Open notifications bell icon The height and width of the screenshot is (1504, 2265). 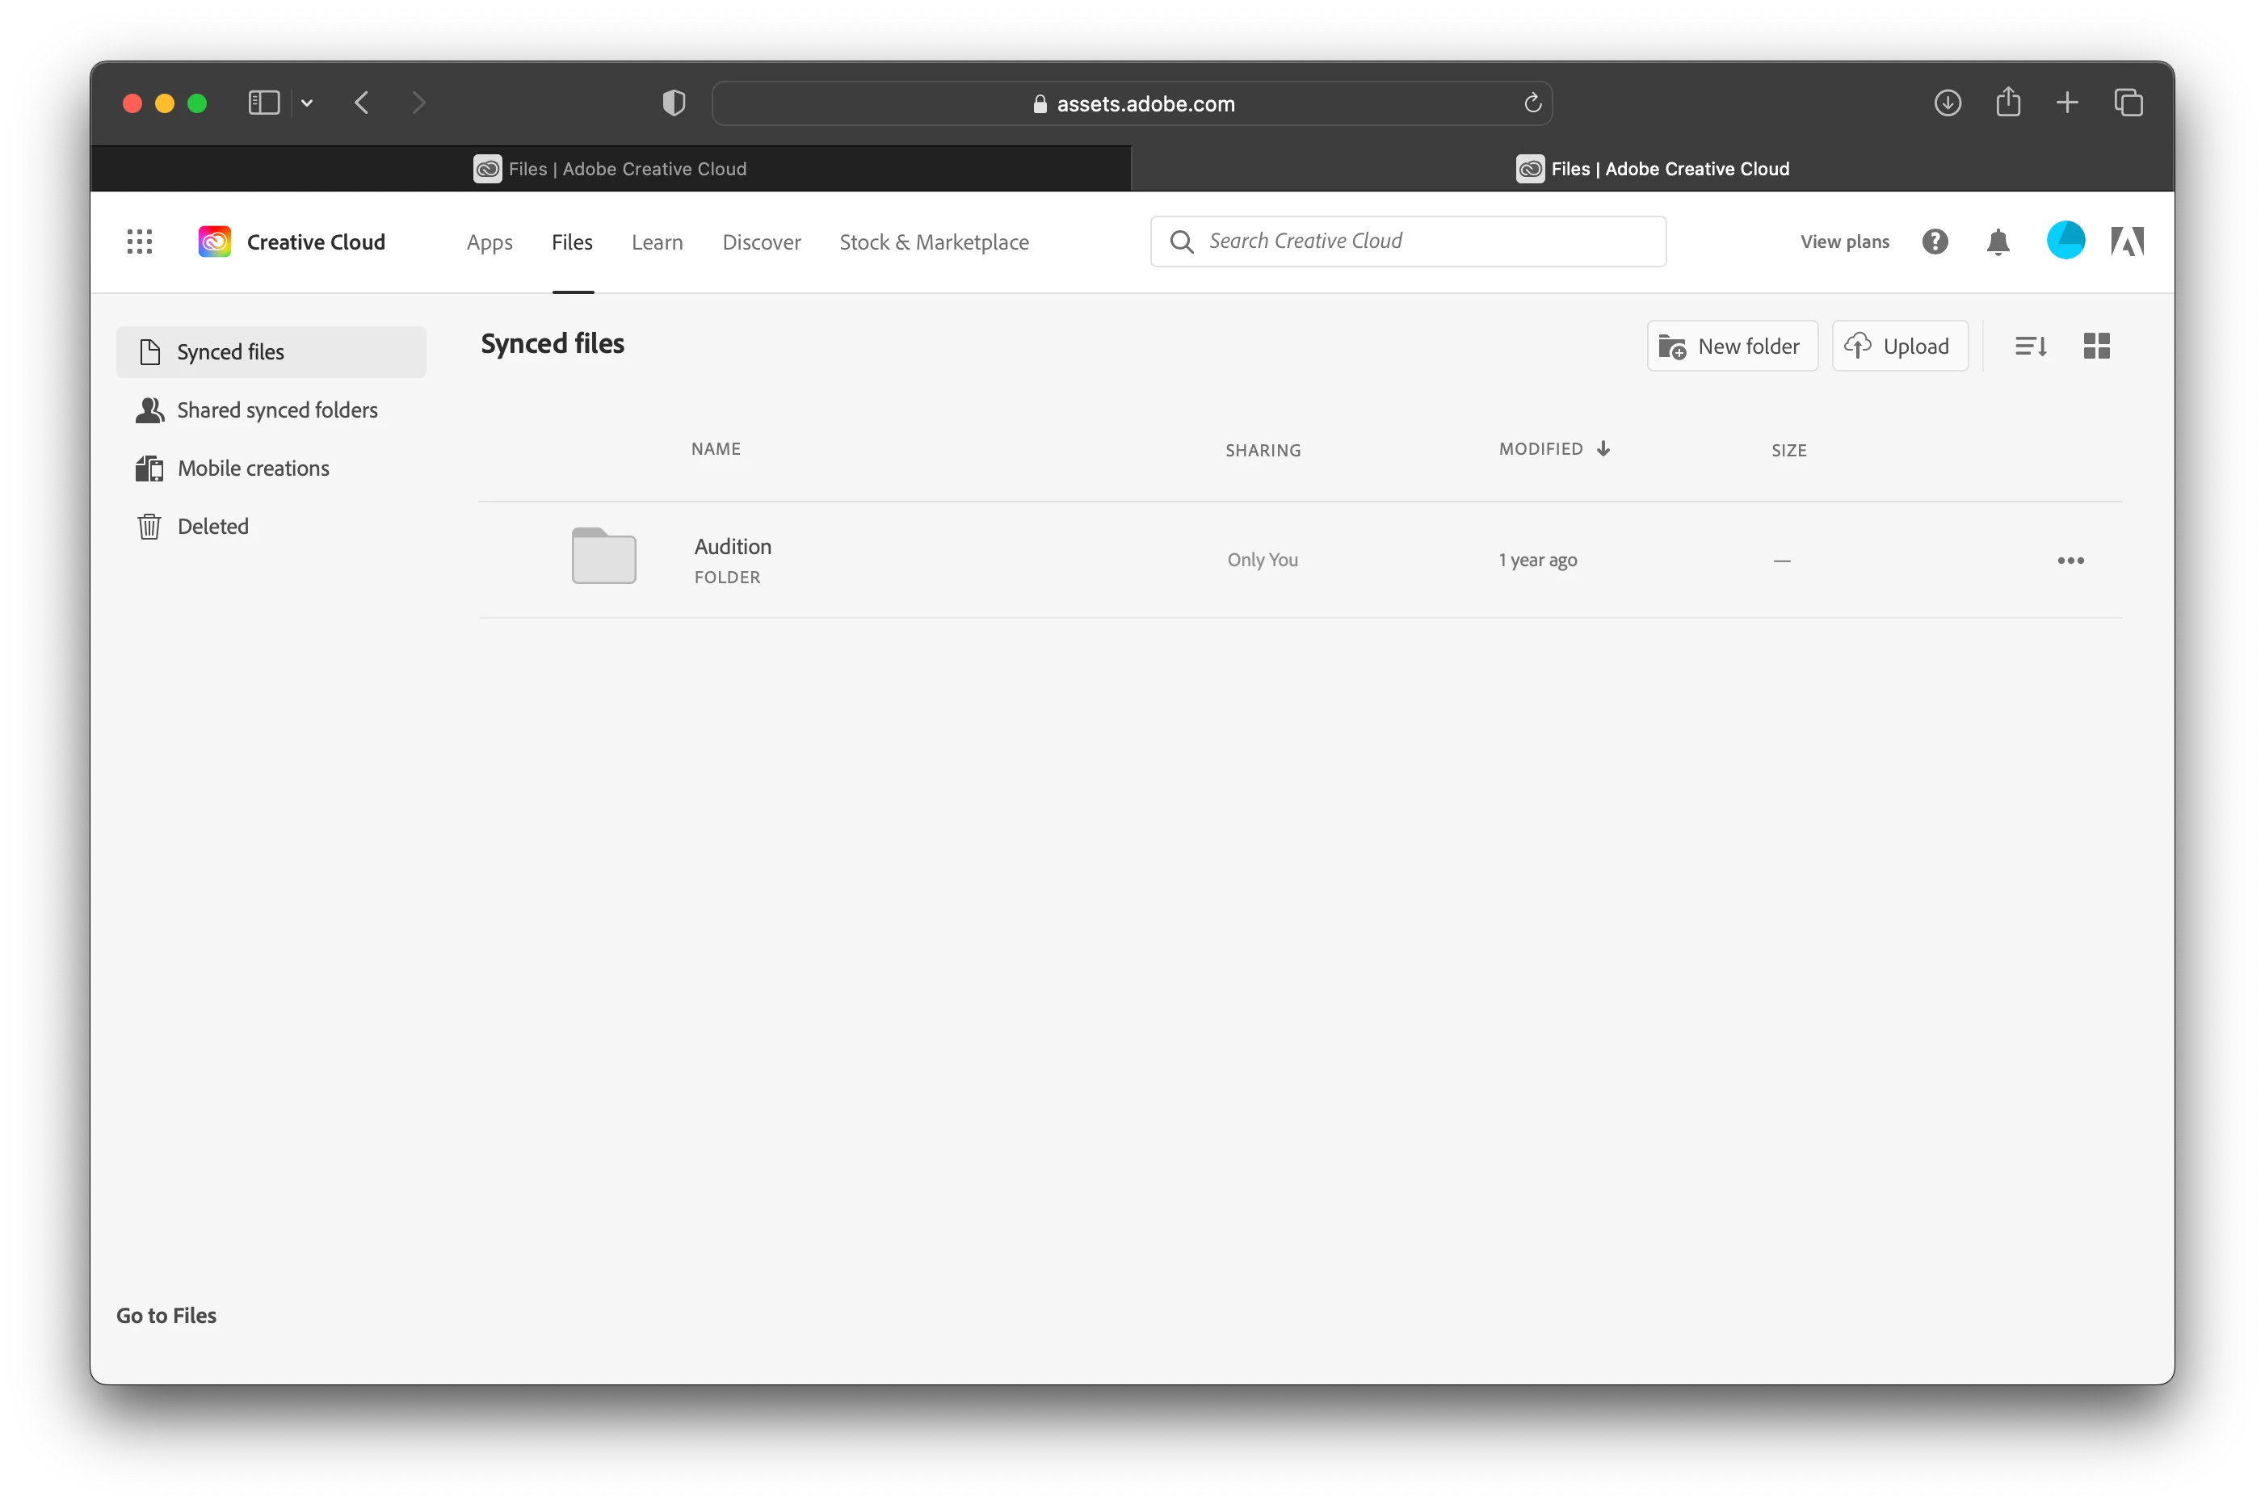1998,242
